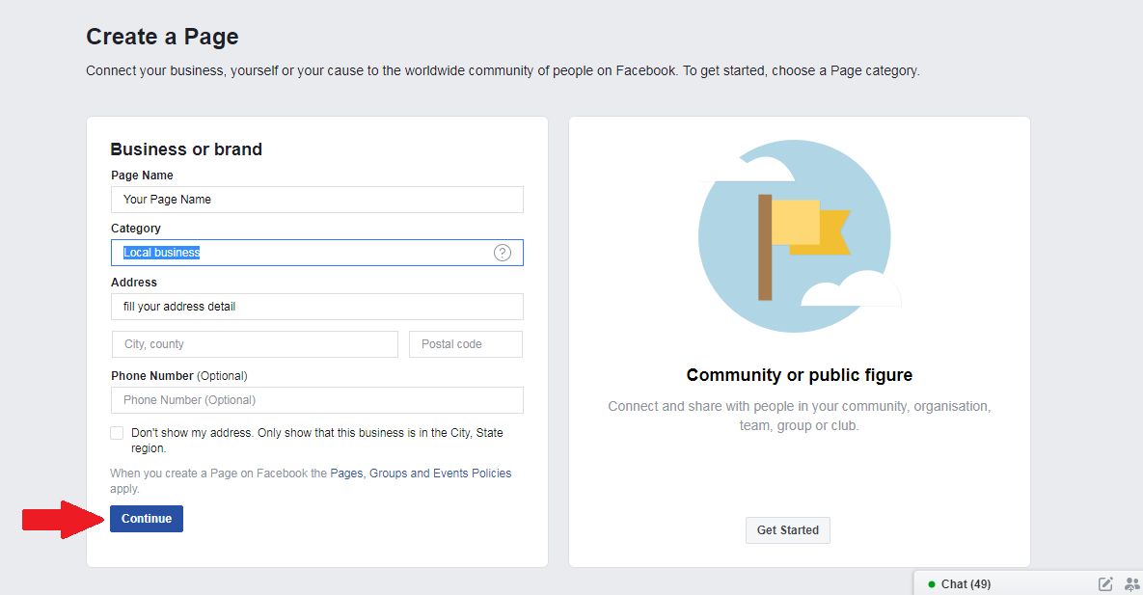Image resolution: width=1143 pixels, height=595 pixels.
Task: Focus the Page Name text field
Action: click(x=316, y=200)
